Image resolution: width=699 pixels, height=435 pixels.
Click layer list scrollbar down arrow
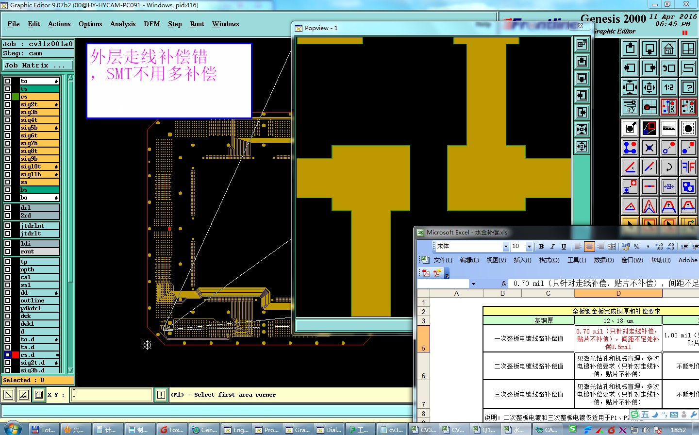(70, 370)
